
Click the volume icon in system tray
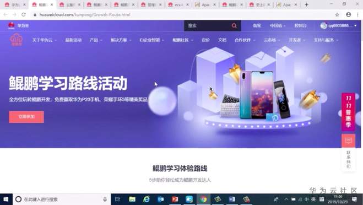(x=307, y=199)
